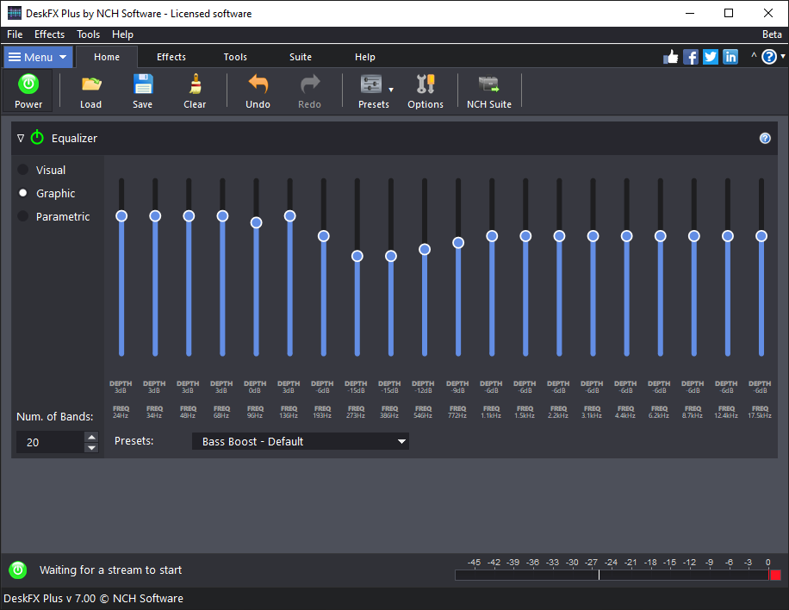Collapse the ribbon with the caret icon
The height and width of the screenshot is (610, 789).
tap(754, 55)
